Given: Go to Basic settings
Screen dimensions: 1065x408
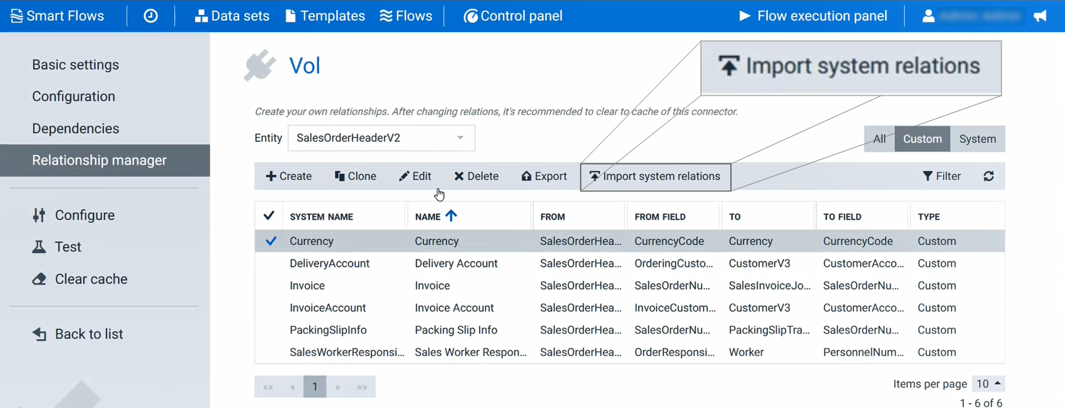Looking at the screenshot, I should [x=75, y=65].
